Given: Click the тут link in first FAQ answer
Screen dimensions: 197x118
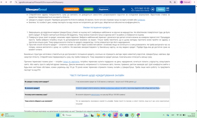Looking at the screenshot, I should point(135,82).
